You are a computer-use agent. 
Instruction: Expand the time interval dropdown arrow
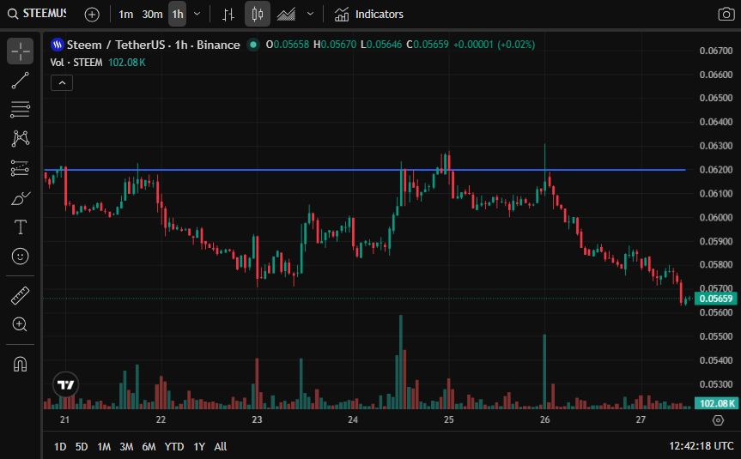(x=197, y=15)
